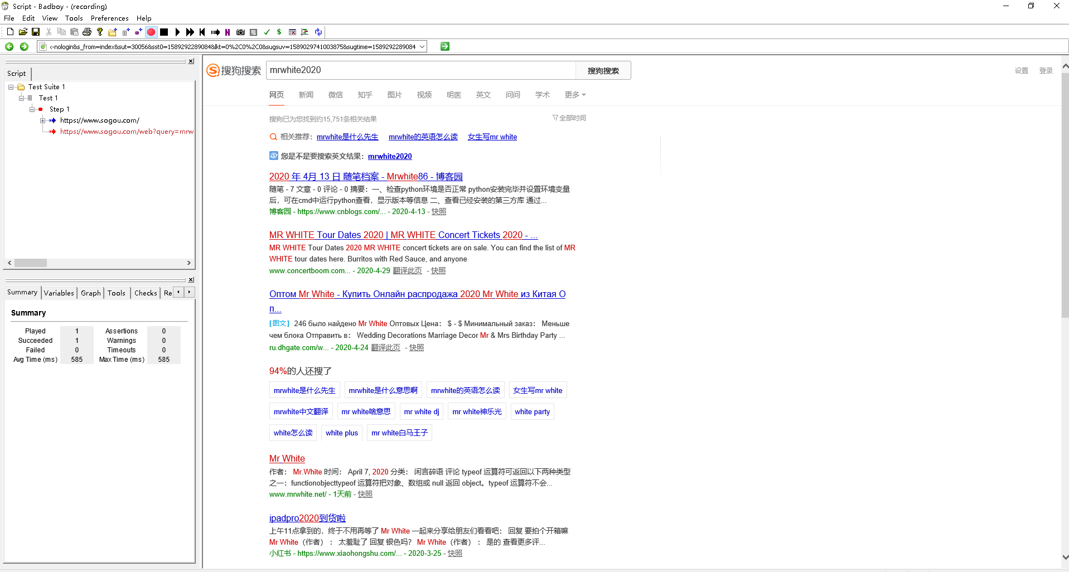Collapse the Step 1 tree node
The height and width of the screenshot is (572, 1069).
pos(32,109)
